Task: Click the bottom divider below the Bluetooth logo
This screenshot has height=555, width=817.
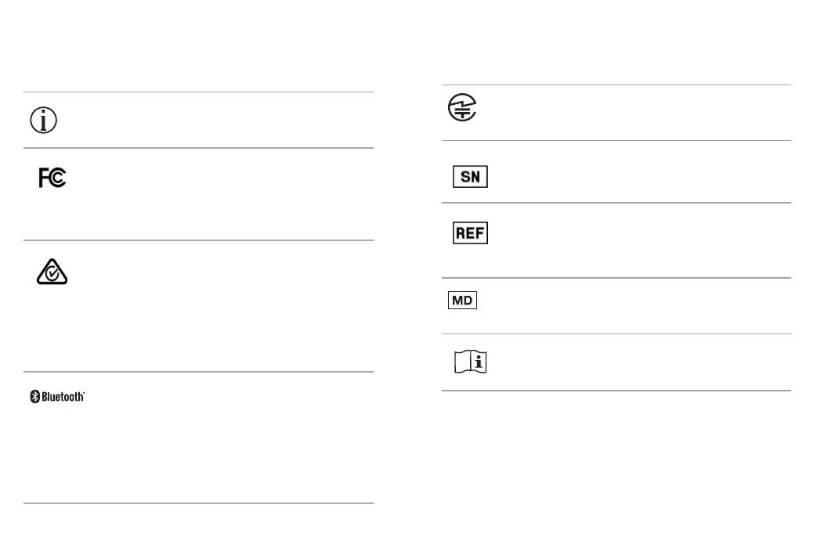Action: pyautogui.click(x=198, y=503)
